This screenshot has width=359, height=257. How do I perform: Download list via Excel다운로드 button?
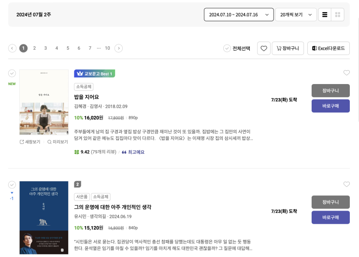[x=329, y=48]
